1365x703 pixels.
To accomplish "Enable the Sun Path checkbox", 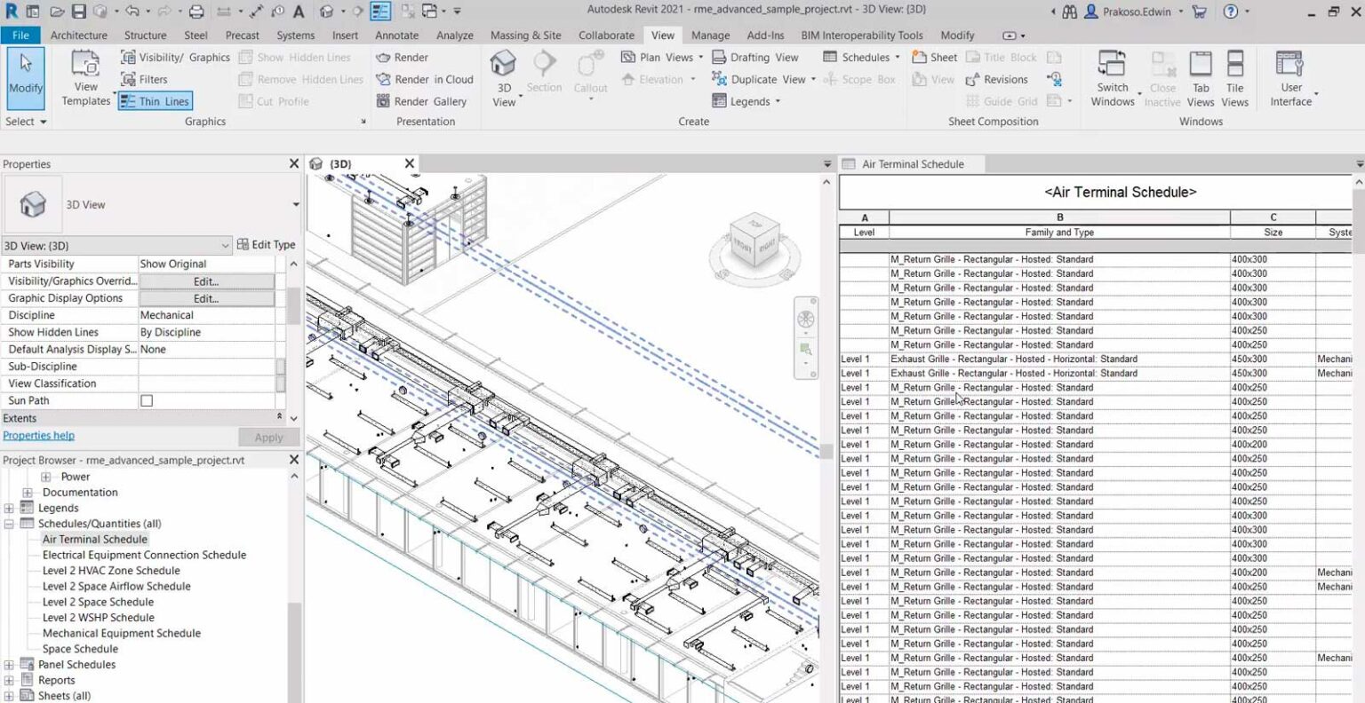I will pyautogui.click(x=145, y=399).
